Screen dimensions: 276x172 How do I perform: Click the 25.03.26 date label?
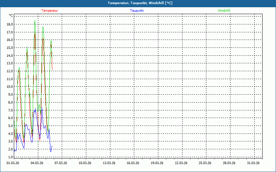[x=205, y=163]
